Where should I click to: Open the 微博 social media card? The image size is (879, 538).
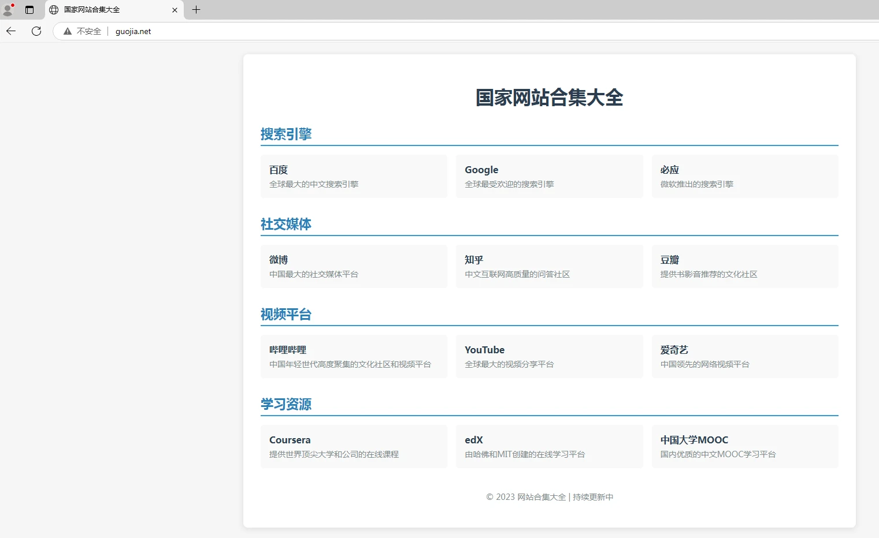tap(354, 266)
